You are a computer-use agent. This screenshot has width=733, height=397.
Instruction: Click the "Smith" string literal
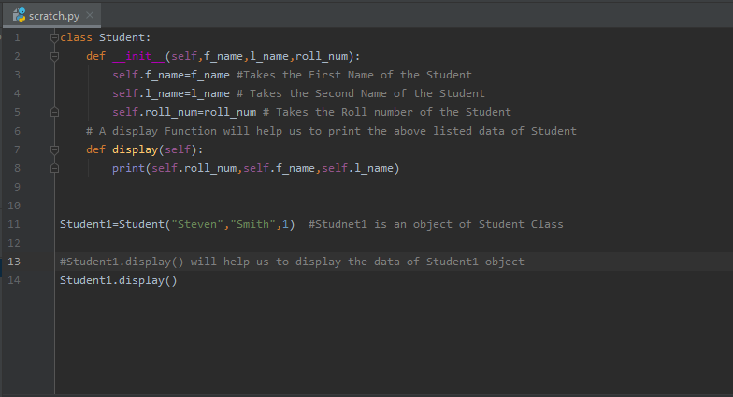pyautogui.click(x=252, y=224)
